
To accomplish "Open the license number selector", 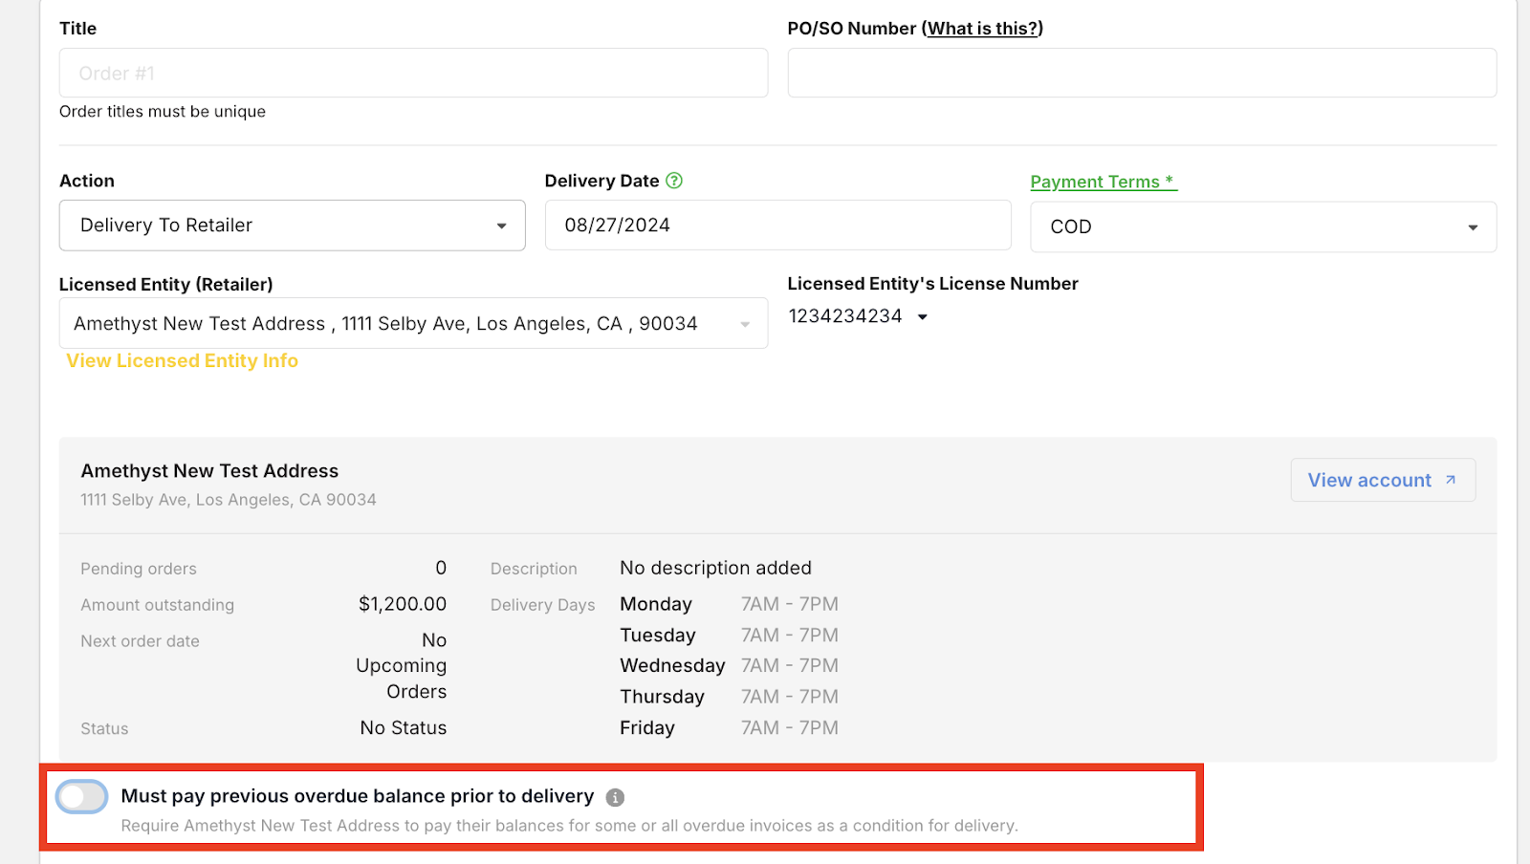I will 858,316.
